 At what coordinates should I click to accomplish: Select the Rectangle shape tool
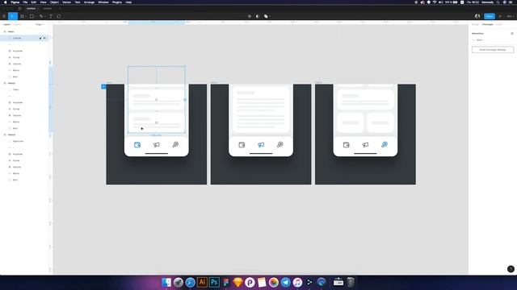click(32, 16)
